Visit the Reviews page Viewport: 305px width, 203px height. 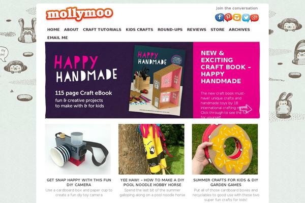click(x=196, y=29)
